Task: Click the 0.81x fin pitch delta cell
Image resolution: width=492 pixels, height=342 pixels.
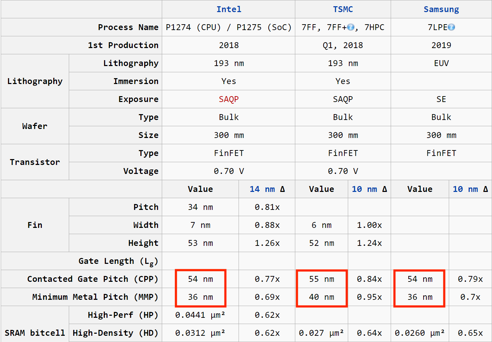Action: [x=267, y=207]
